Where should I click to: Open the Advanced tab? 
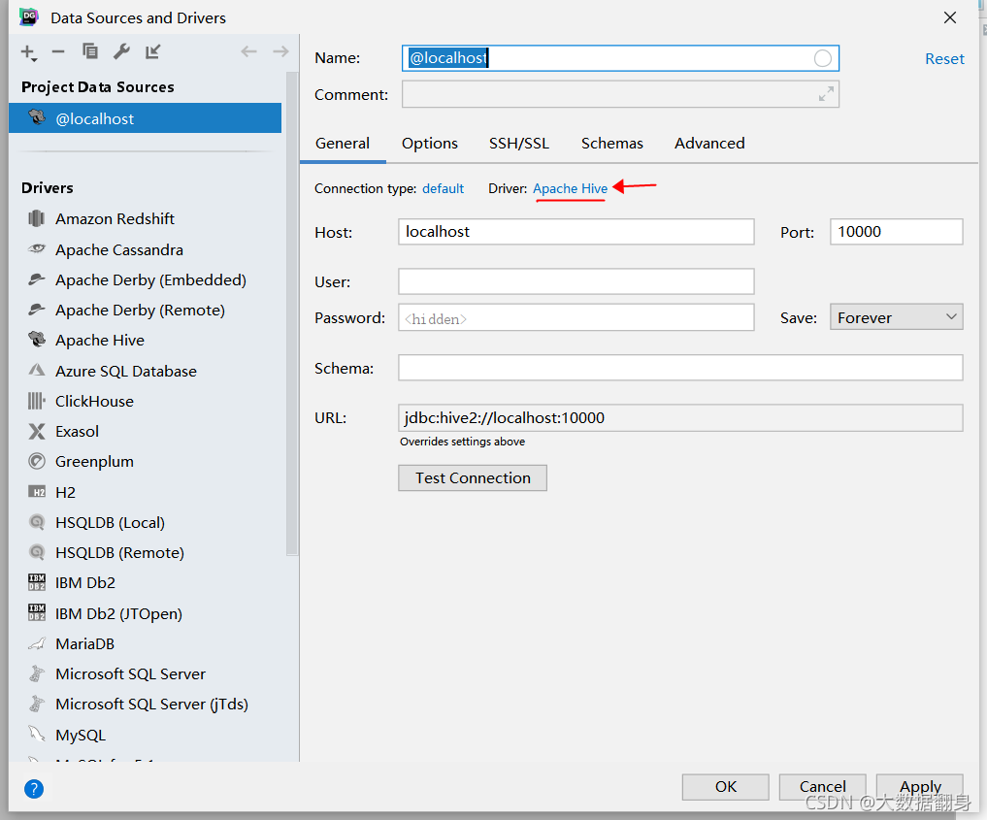tap(710, 144)
